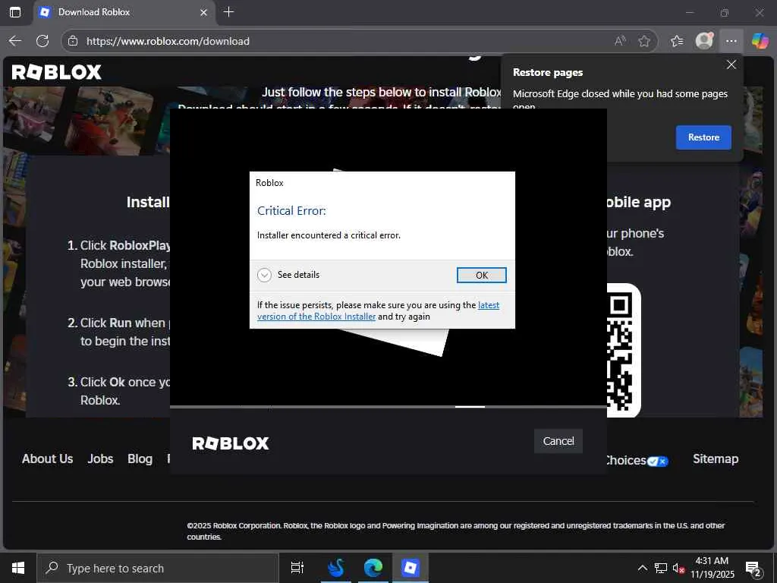Click the muted volume icon in tray
777x583 pixels.
coord(678,568)
